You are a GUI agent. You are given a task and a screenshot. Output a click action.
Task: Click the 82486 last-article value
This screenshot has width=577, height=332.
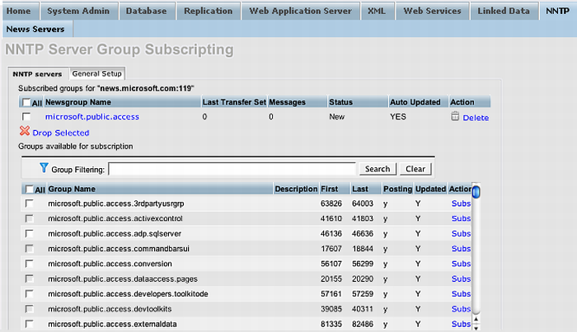(x=363, y=324)
